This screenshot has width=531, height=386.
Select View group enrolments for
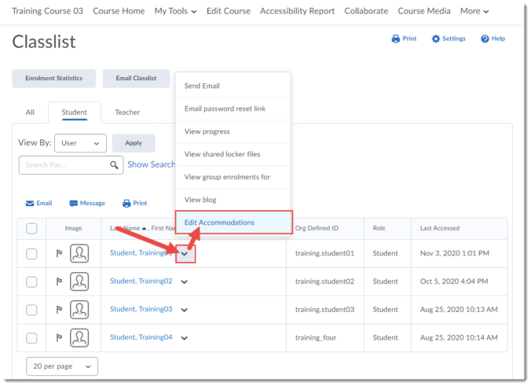233,177
